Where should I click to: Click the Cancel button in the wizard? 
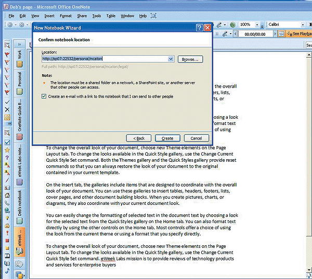pos(197,138)
